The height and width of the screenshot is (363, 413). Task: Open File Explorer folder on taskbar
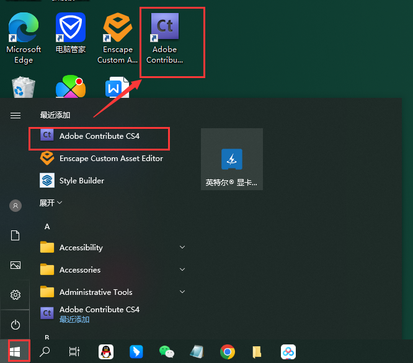click(x=257, y=352)
